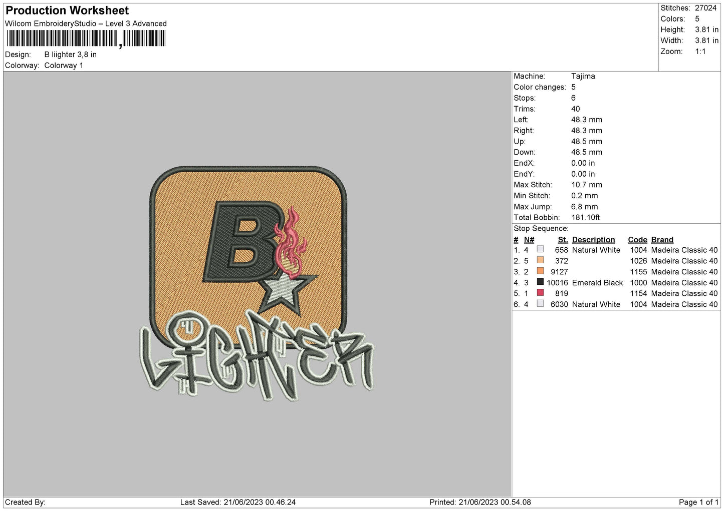
Task: Click the stitch count 372 in row 2
Action: tap(562, 261)
